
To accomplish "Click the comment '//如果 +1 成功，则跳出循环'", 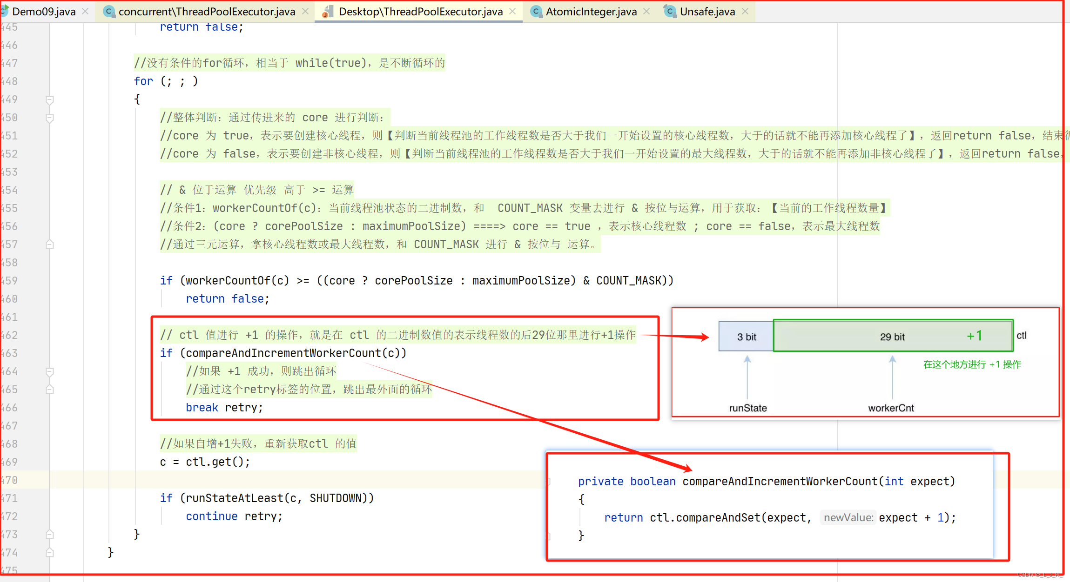I will (x=261, y=371).
